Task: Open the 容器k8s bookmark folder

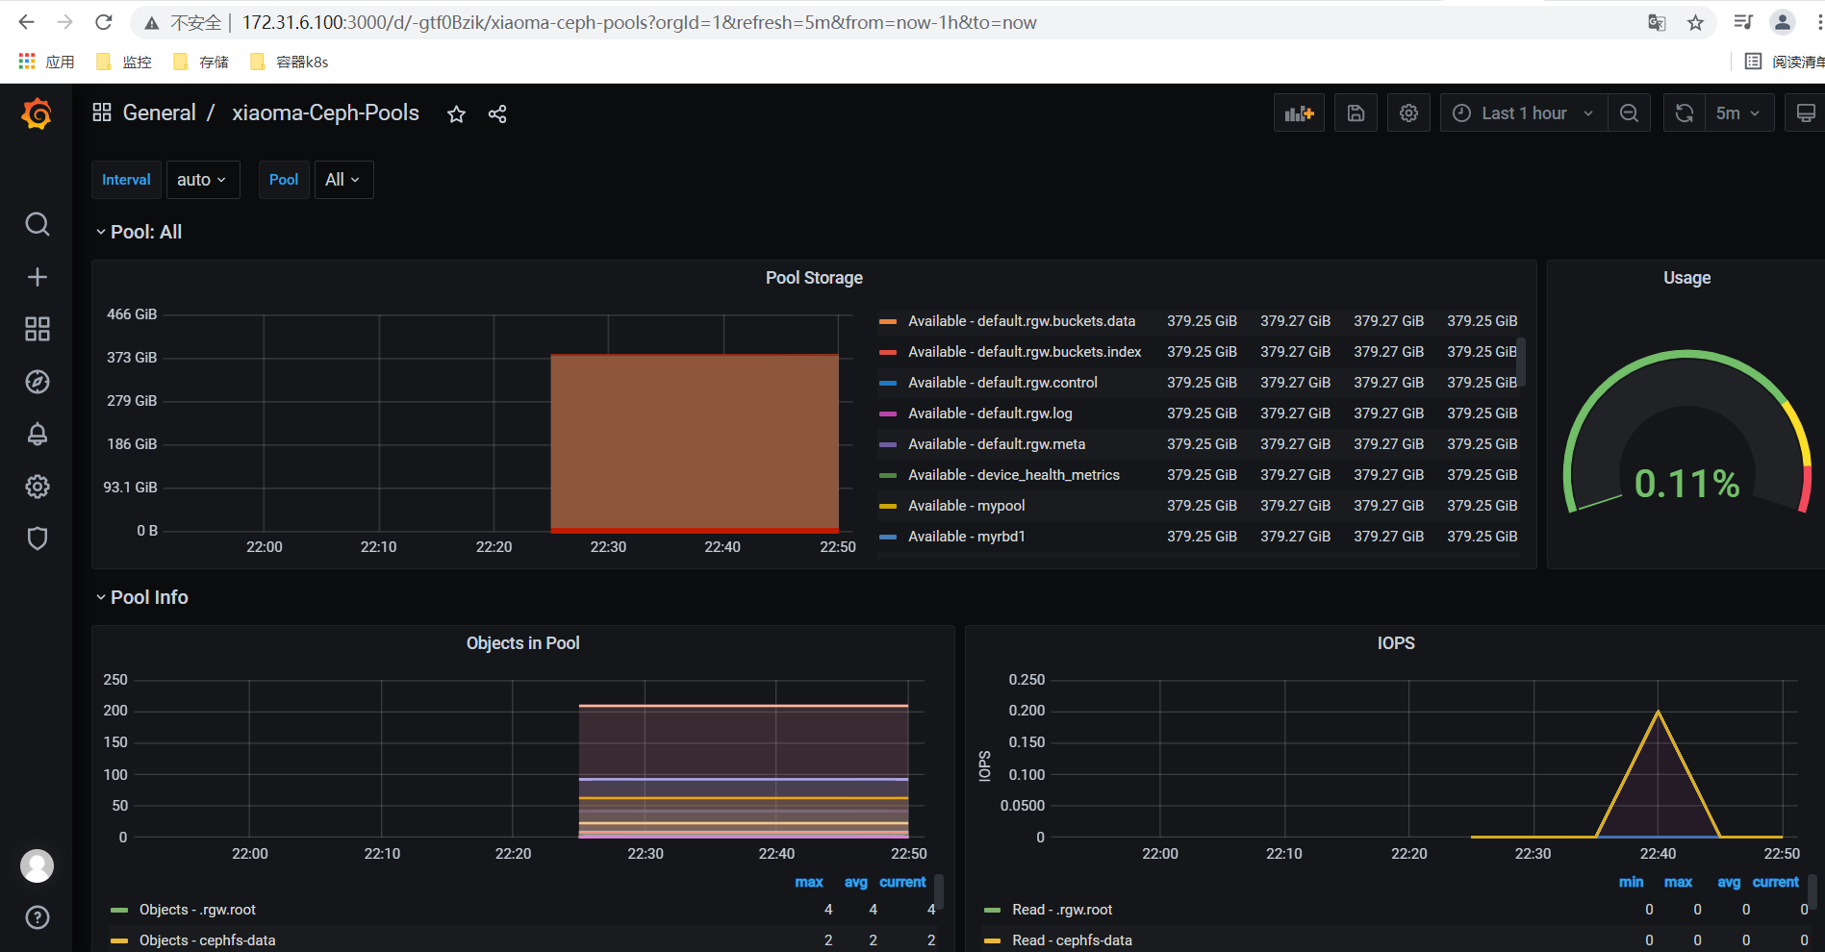Action: [289, 62]
